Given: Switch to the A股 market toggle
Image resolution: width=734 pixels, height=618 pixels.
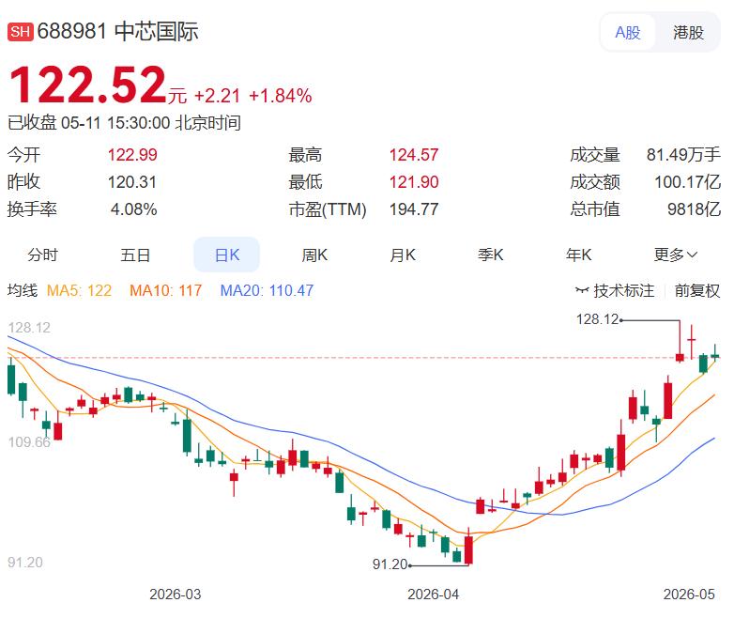Looking at the screenshot, I should 627,32.
